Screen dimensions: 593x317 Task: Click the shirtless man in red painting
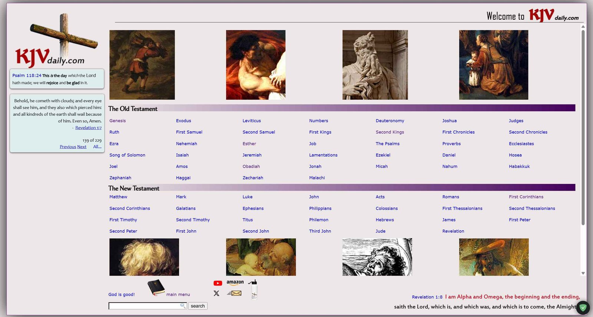point(256,65)
